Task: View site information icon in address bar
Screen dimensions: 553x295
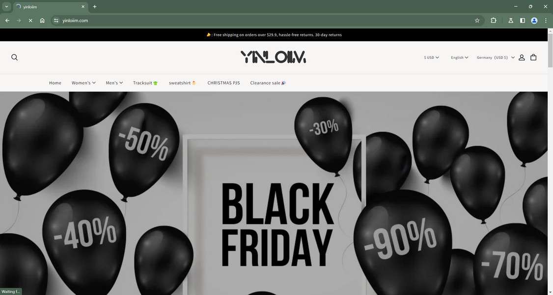Action: click(x=56, y=21)
